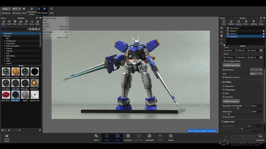Toggle GPU mode in the ribbon
The width and height of the screenshot is (266, 149).
point(39,10)
